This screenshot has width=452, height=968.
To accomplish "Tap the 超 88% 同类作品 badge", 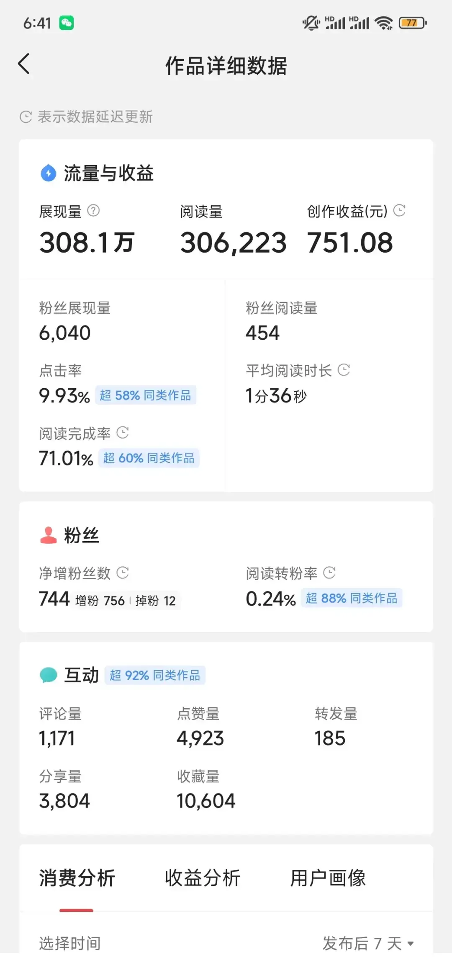I will (352, 598).
